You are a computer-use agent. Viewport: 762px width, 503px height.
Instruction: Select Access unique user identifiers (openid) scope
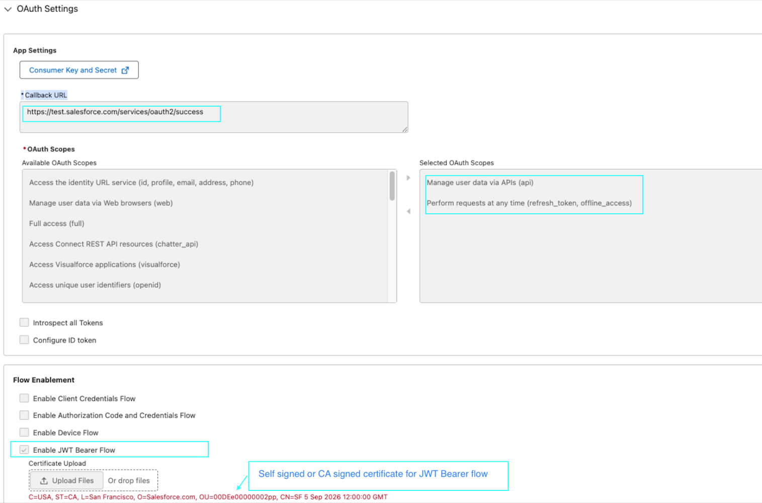tap(95, 285)
